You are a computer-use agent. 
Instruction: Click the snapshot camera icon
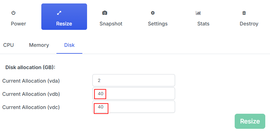(x=105, y=13)
